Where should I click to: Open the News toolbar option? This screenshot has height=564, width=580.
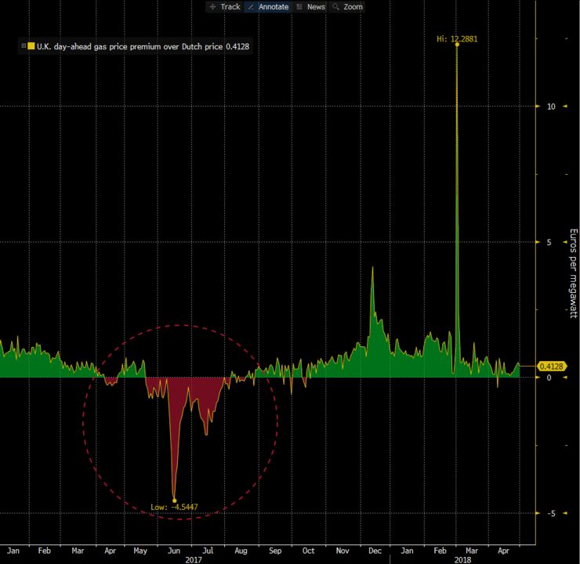pos(311,6)
